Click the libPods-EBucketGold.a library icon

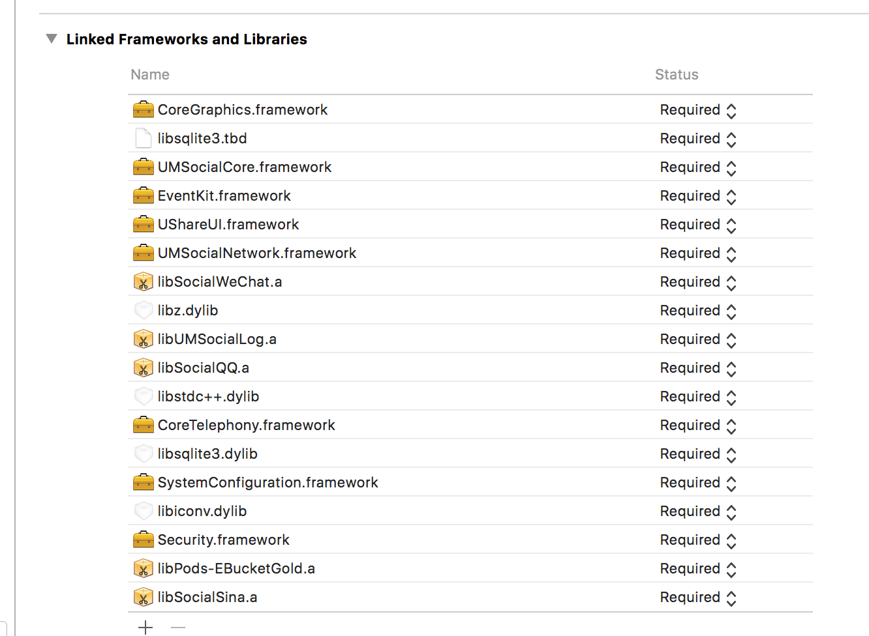coord(144,568)
